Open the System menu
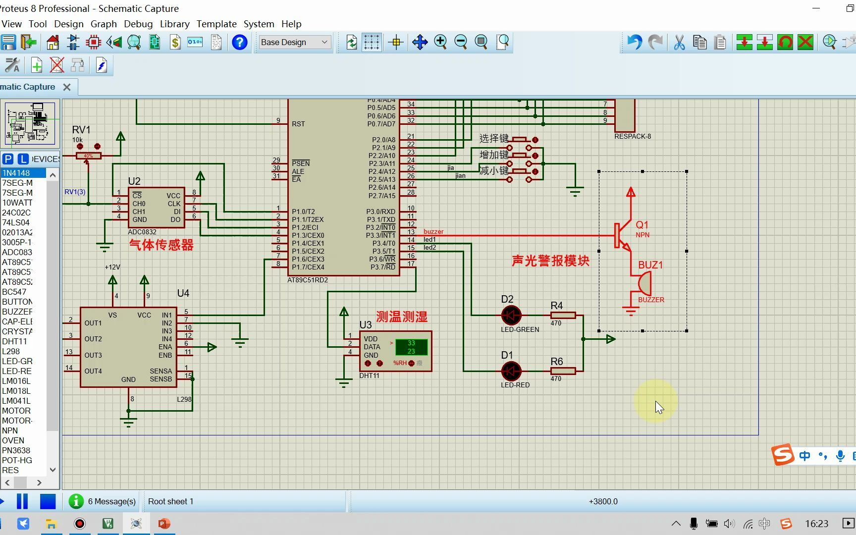This screenshot has width=856, height=535. [259, 24]
